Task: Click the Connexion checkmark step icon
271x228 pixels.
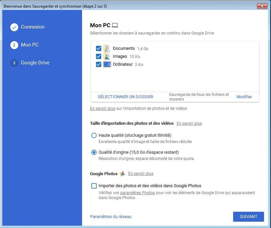Action: click(x=14, y=27)
